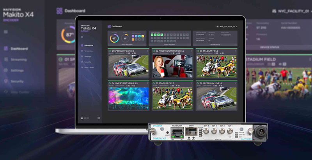Click status icon of 03 STADIUM FIELD
Viewport: 312px width, 160px height.
198,51
